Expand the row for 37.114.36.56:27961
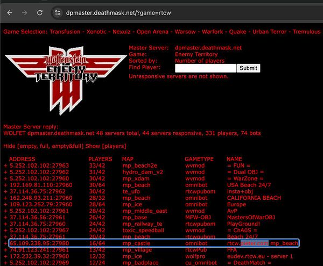The height and width of the screenshot is (266, 323). 5,218
